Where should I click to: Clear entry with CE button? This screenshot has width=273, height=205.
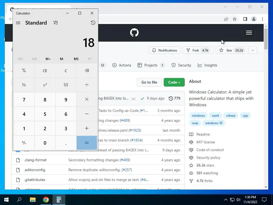45,70
